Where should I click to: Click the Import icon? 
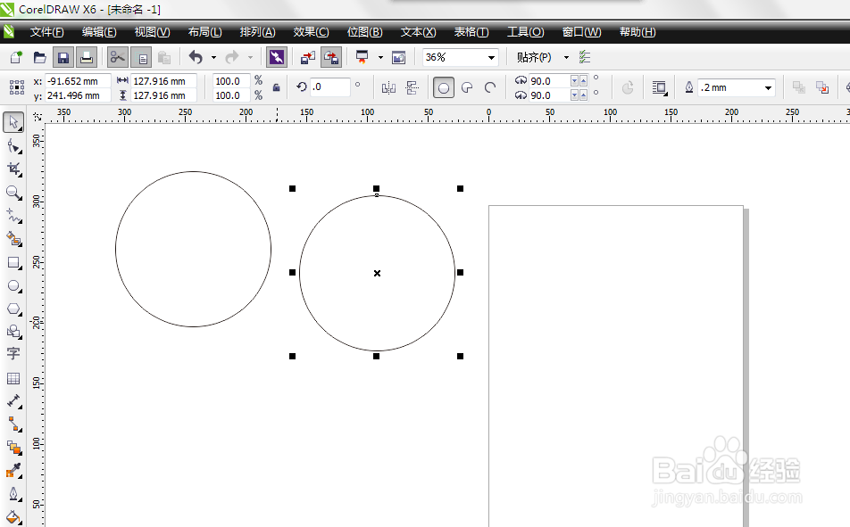point(308,57)
